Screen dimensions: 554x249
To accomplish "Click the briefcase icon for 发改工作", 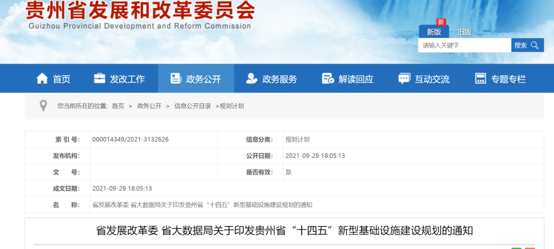I will point(100,79).
